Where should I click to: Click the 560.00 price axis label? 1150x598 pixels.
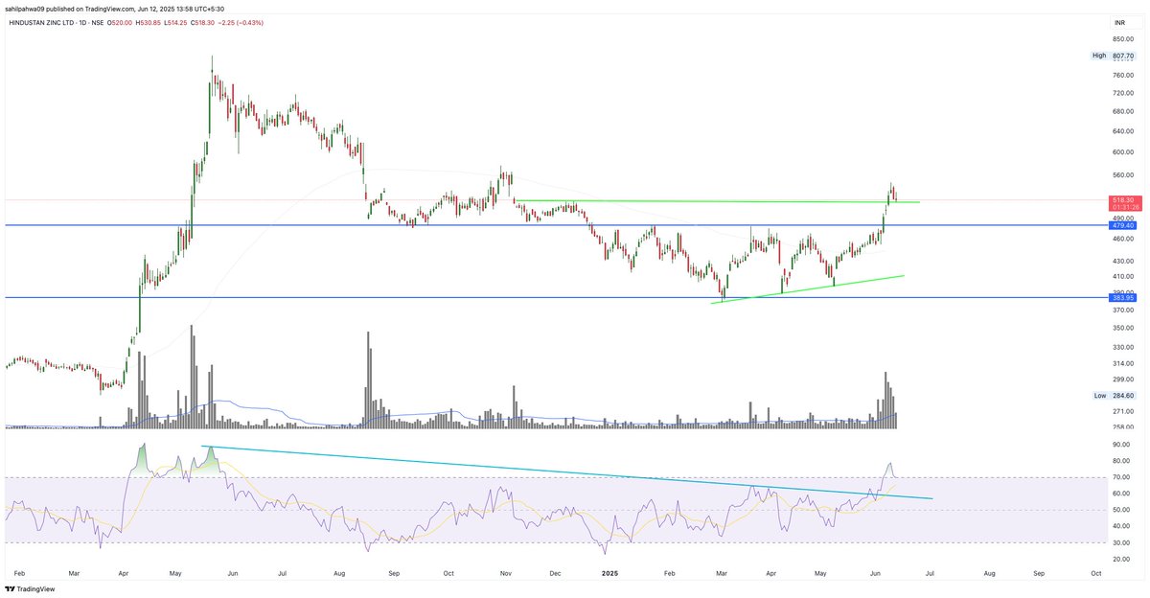coord(1122,175)
